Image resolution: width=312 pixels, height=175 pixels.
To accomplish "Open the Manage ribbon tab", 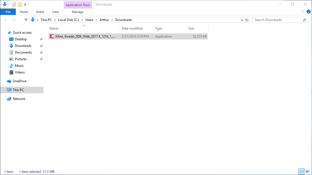I will pos(78,12).
